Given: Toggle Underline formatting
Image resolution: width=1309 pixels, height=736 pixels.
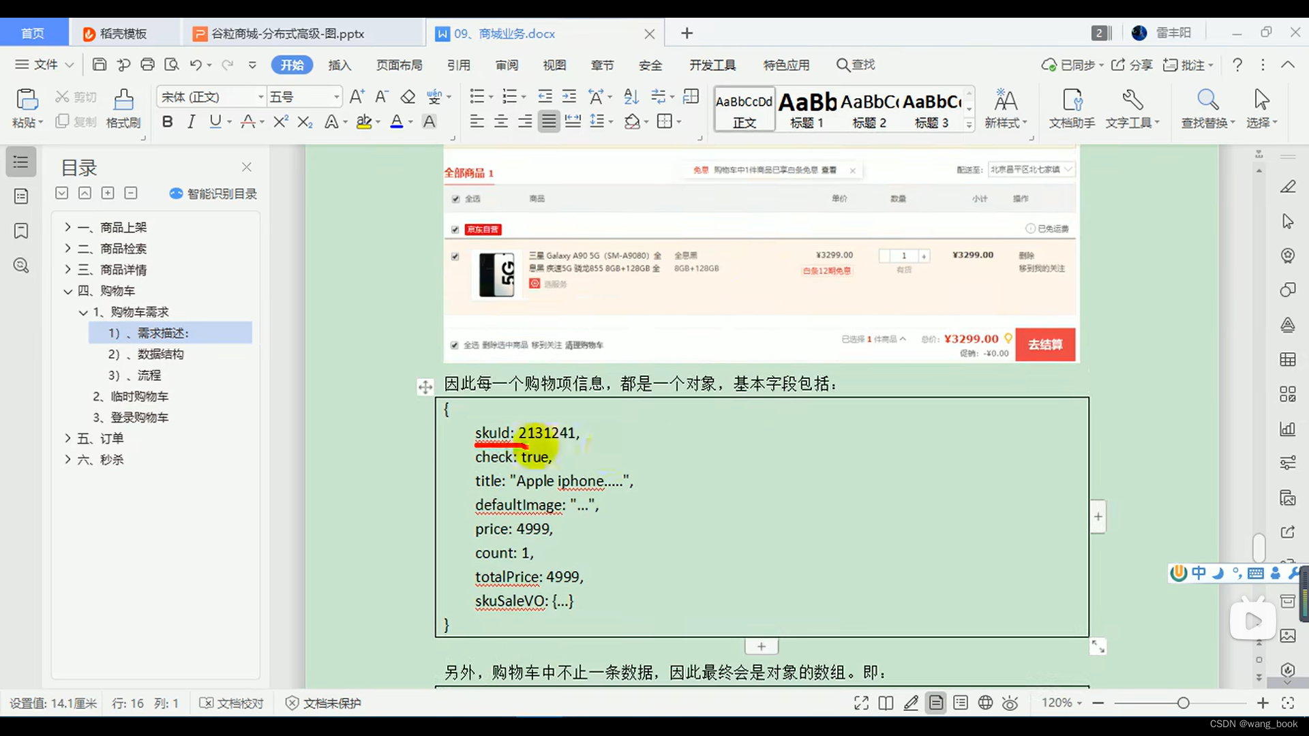Looking at the screenshot, I should [215, 122].
